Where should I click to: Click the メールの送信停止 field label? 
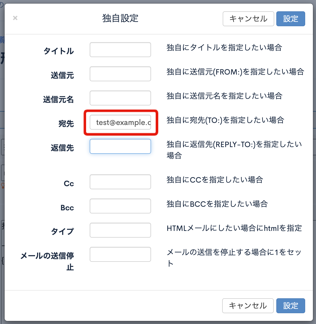(x=47, y=261)
